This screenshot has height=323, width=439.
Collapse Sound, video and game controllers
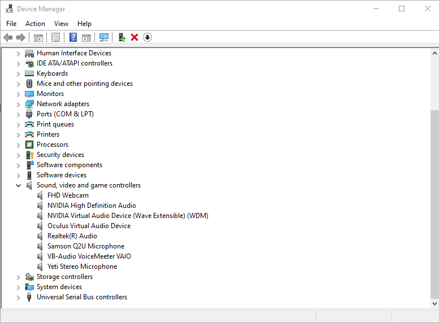pos(18,185)
